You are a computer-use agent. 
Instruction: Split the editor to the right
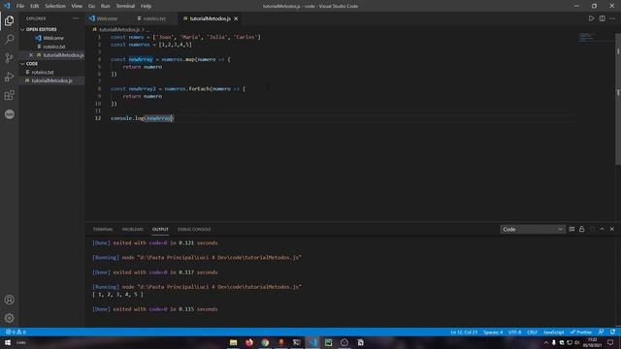coord(602,18)
